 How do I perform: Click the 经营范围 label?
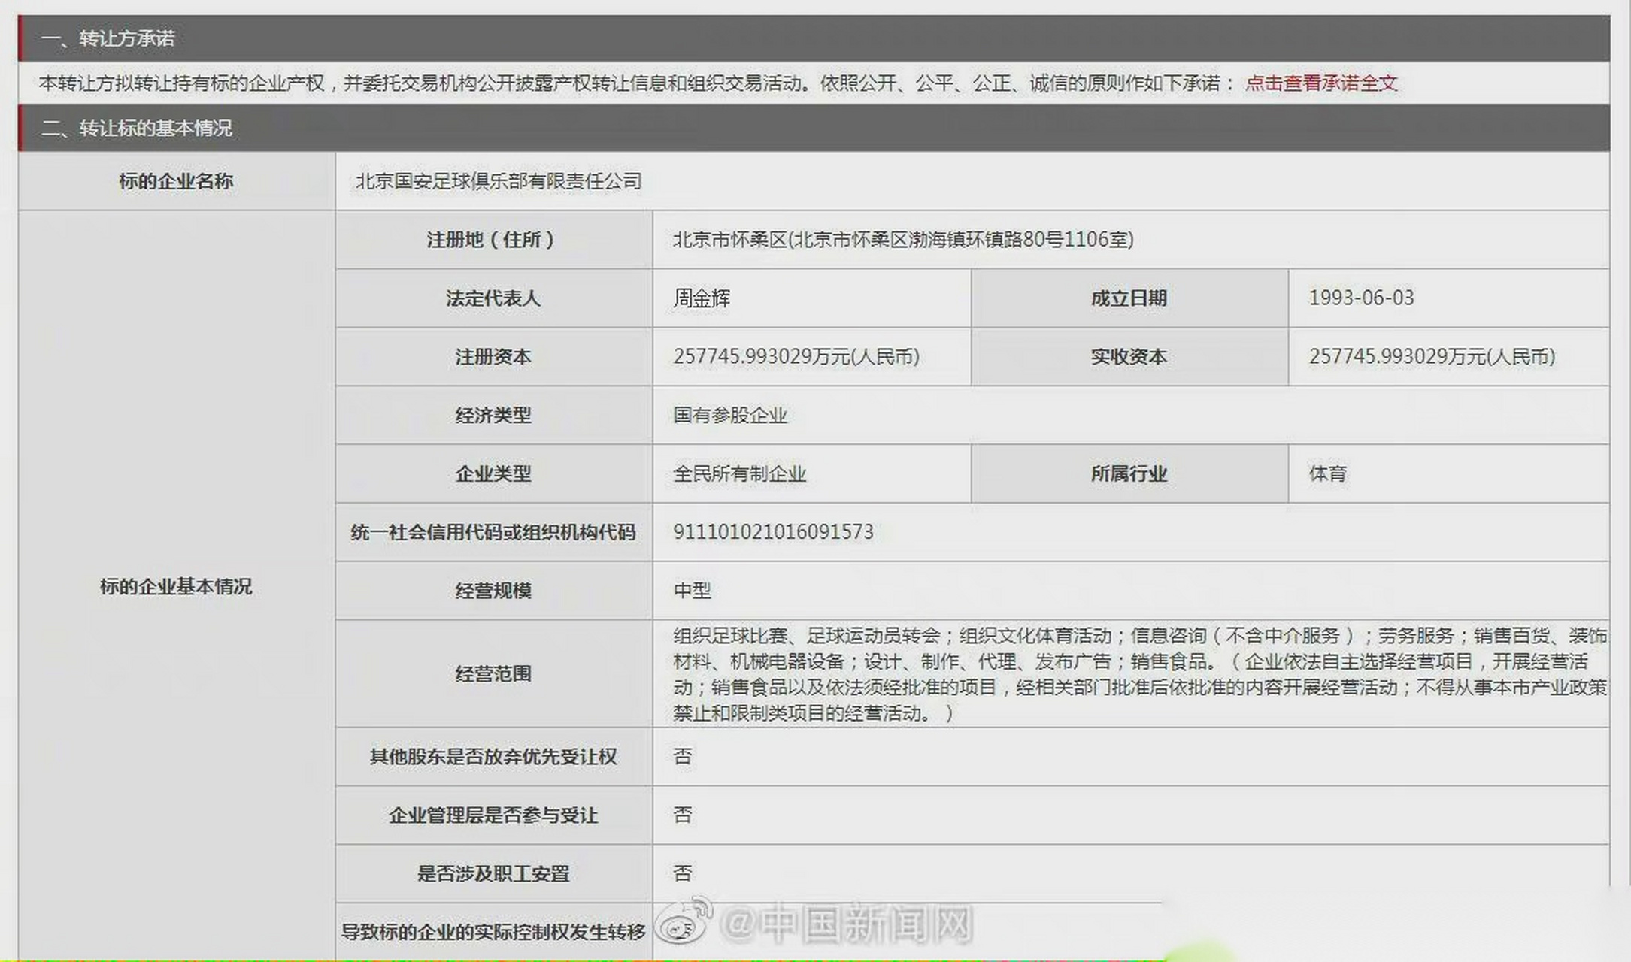pos(493,673)
